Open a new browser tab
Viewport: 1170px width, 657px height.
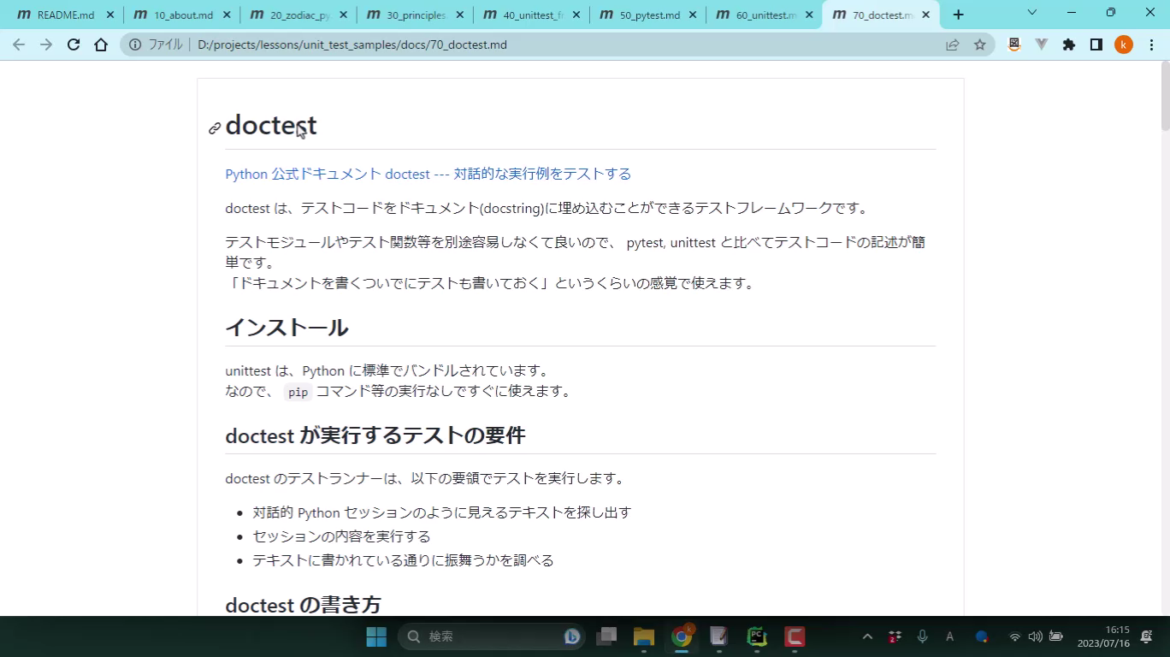[958, 15]
